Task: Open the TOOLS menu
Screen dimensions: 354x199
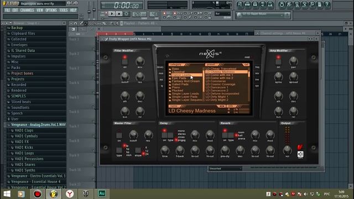Action: click(x=64, y=10)
